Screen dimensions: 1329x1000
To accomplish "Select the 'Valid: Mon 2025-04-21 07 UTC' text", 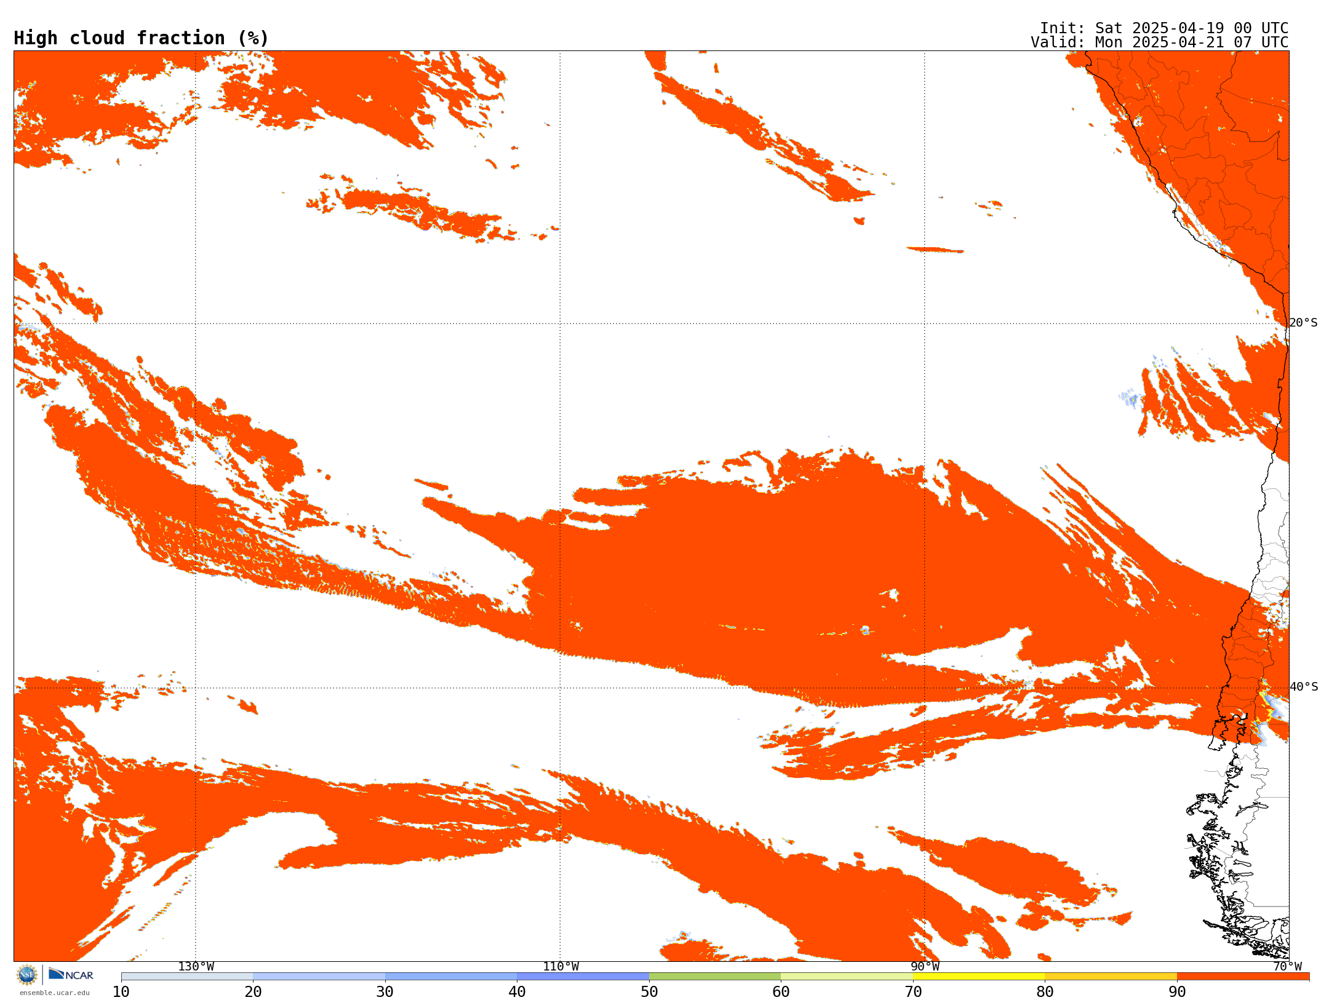I will click(x=1160, y=42).
